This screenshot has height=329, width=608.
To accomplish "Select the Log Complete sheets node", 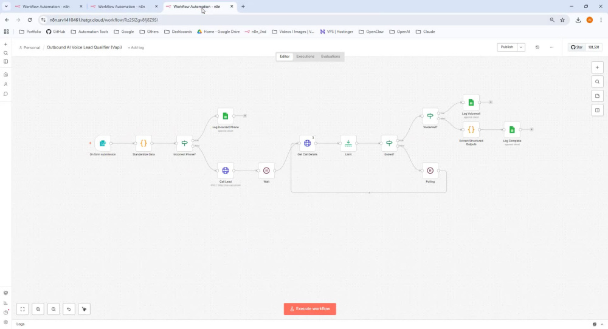I will 512,130.
